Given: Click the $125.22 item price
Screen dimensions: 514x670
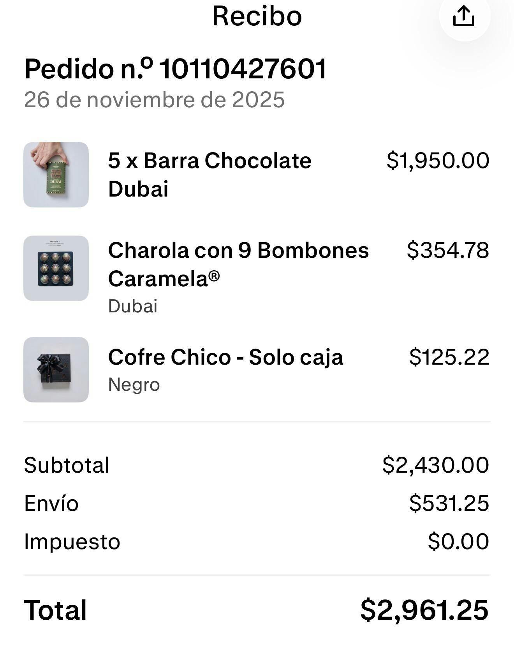Looking at the screenshot, I should 449,357.
